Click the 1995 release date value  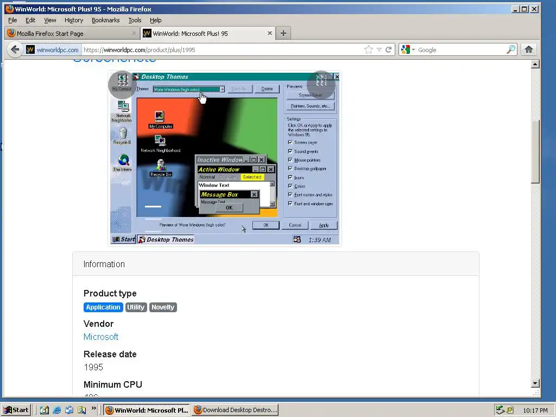pyautogui.click(x=93, y=367)
